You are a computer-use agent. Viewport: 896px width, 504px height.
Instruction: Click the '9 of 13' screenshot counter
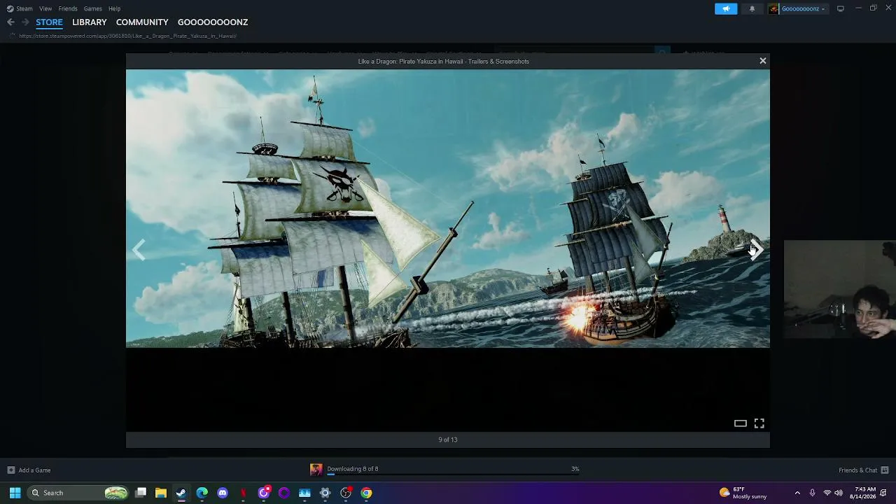click(448, 440)
